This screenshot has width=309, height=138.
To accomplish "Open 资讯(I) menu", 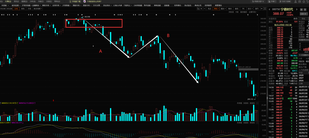I will [16, 1].
